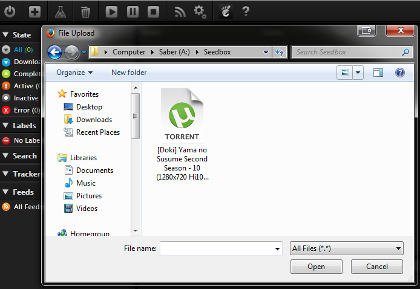This screenshot has height=289, width=420.
Task: Select the Completed state filter
Action: point(21,74)
